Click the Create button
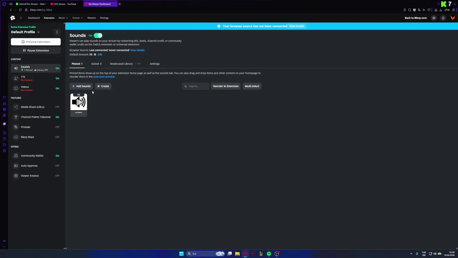The width and height of the screenshot is (458, 258). [x=103, y=86]
